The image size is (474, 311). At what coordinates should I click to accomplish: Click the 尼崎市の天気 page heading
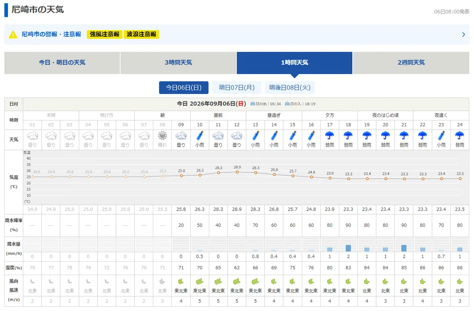coord(38,9)
